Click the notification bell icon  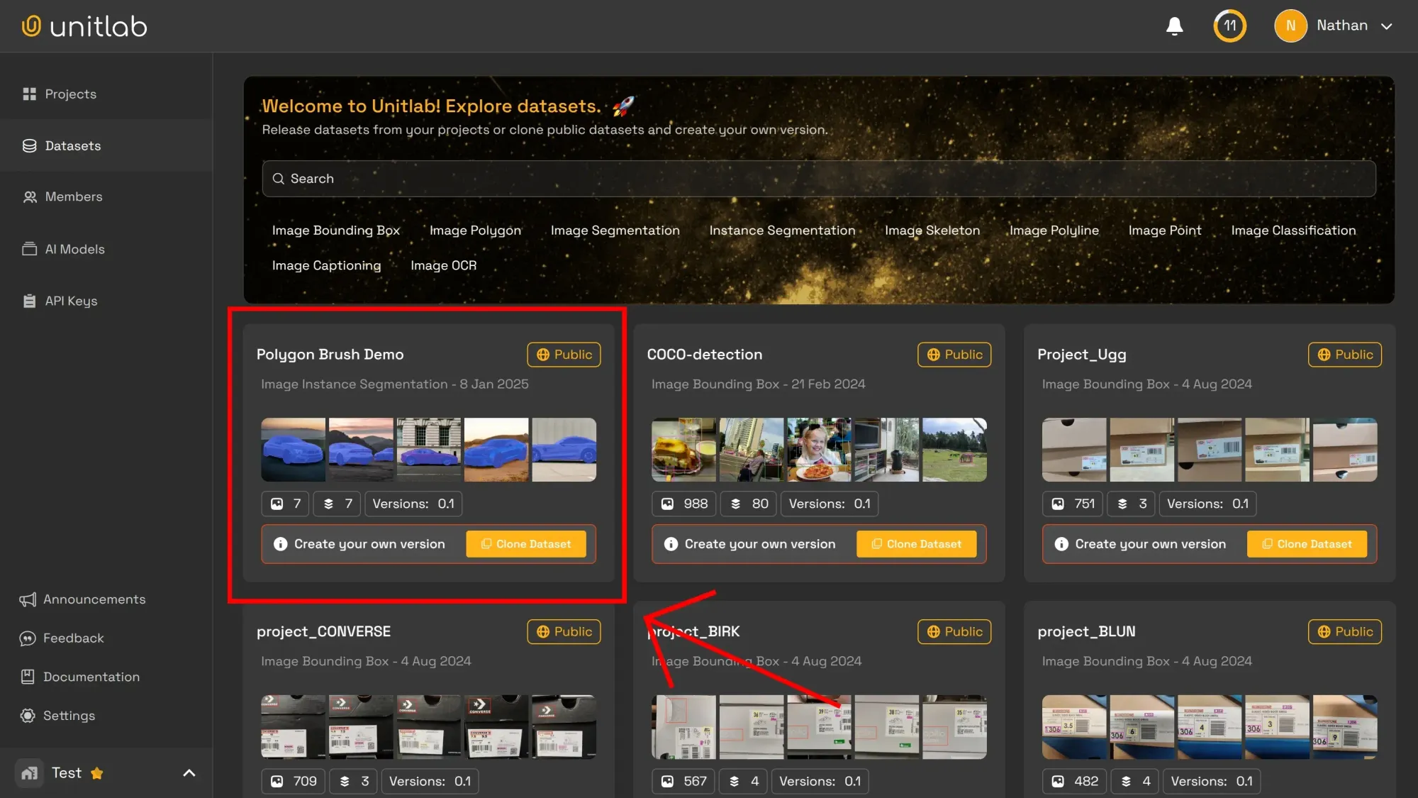click(1174, 26)
